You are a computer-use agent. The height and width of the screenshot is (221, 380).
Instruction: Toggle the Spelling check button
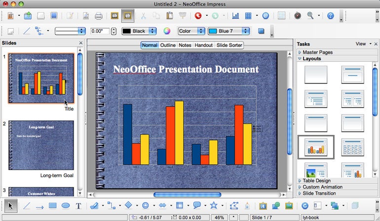114,16
